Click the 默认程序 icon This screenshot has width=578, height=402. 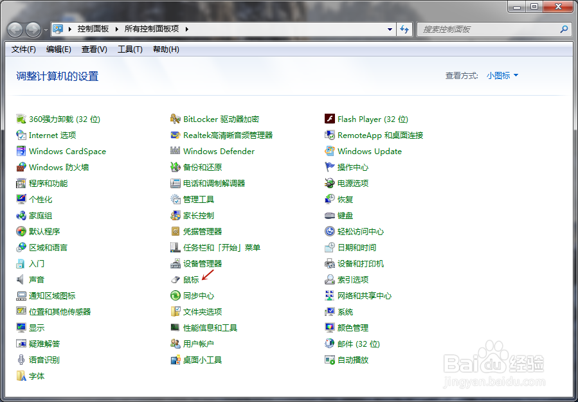click(x=21, y=232)
